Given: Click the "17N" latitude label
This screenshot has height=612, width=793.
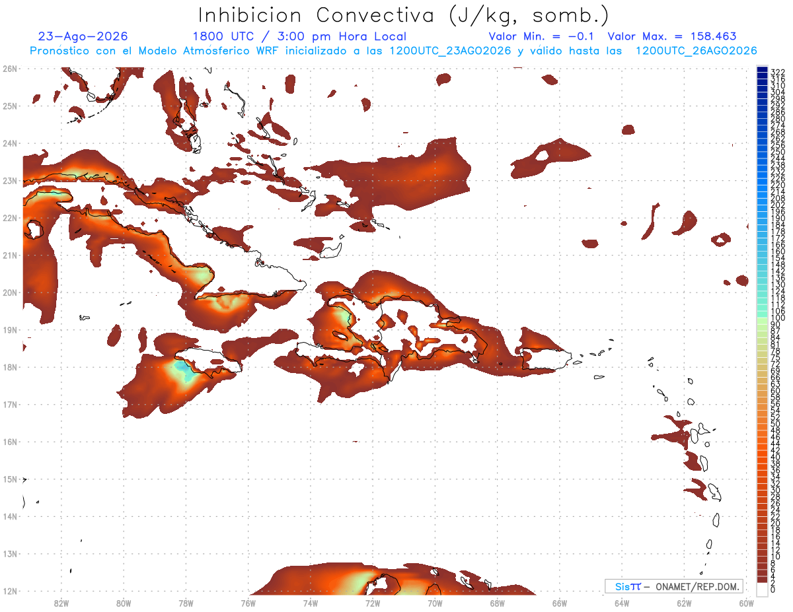Looking at the screenshot, I should coord(9,404).
